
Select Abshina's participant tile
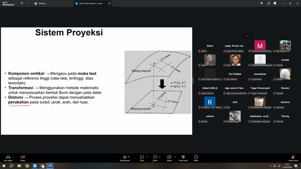[285, 102]
